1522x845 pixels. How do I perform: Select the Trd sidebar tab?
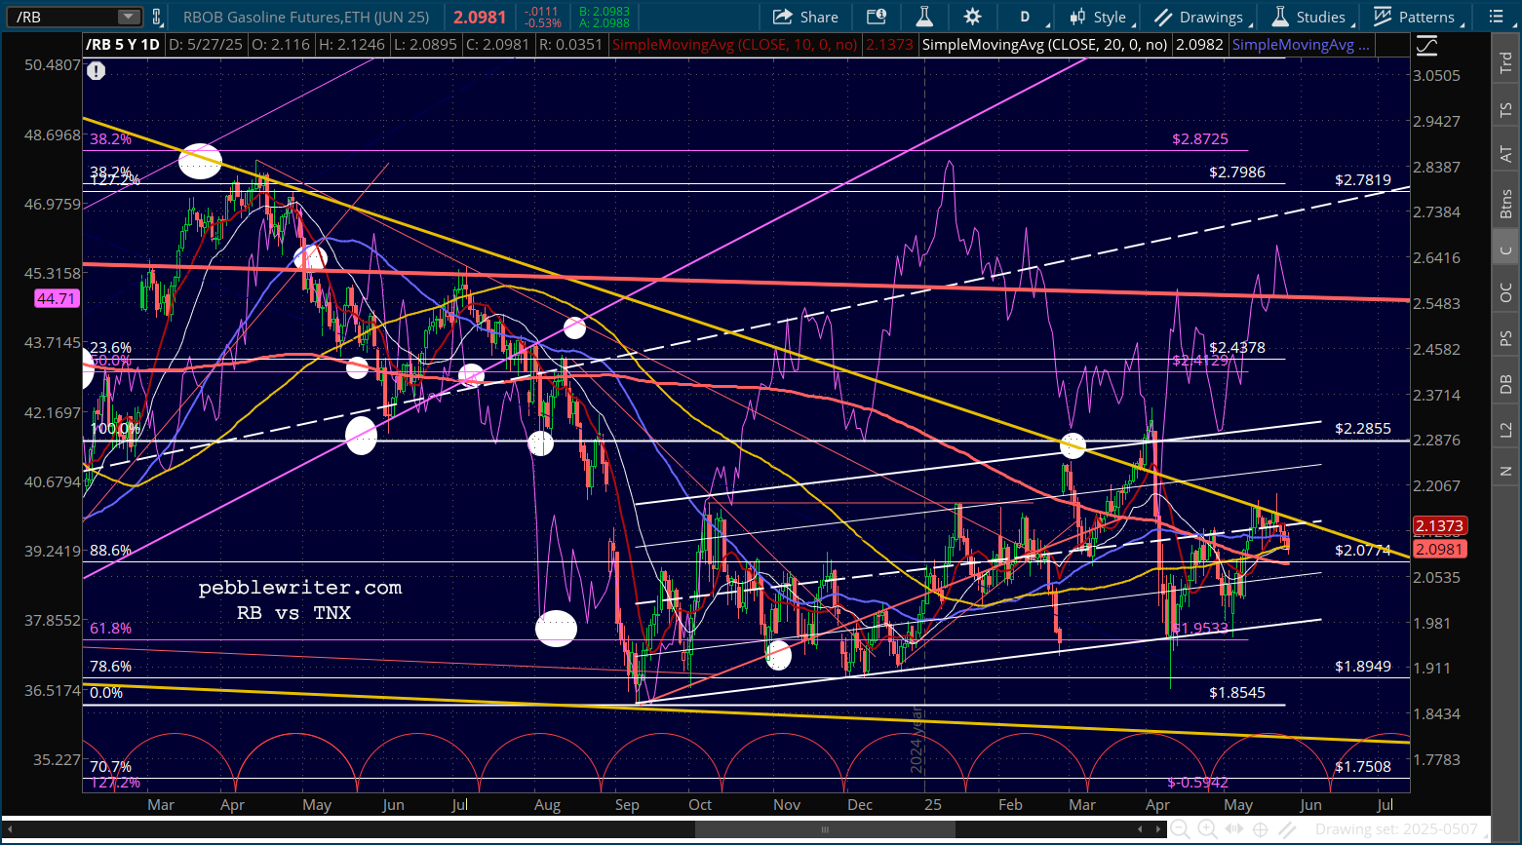pyautogui.click(x=1506, y=63)
